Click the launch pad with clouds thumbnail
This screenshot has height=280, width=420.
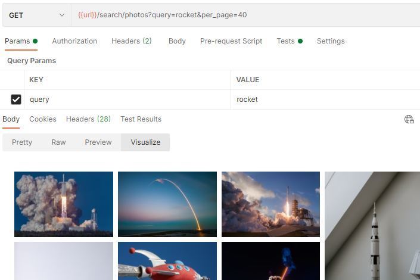271,204
